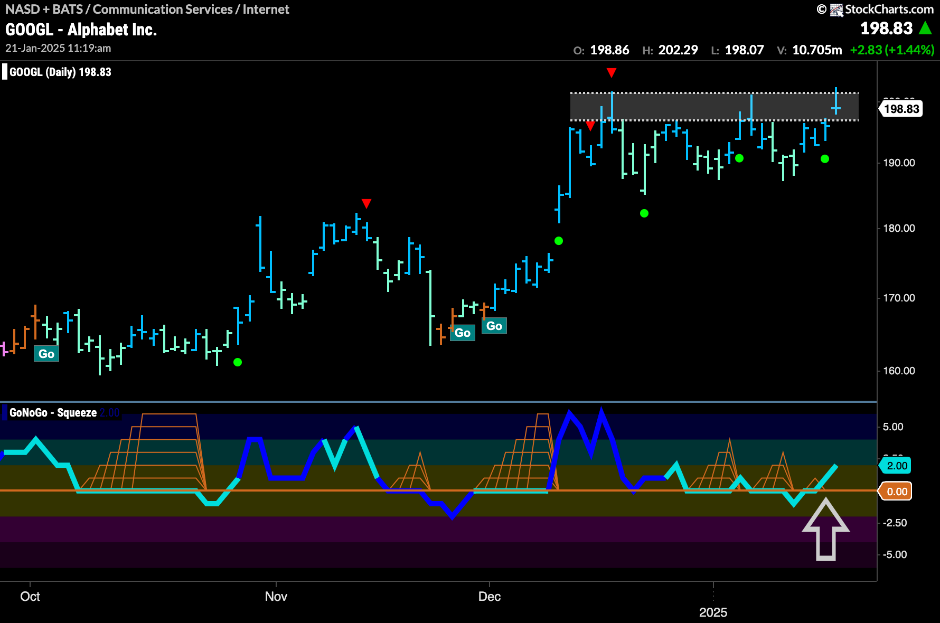940x623 pixels.
Task: Click the open value 198.86
Action: point(609,50)
